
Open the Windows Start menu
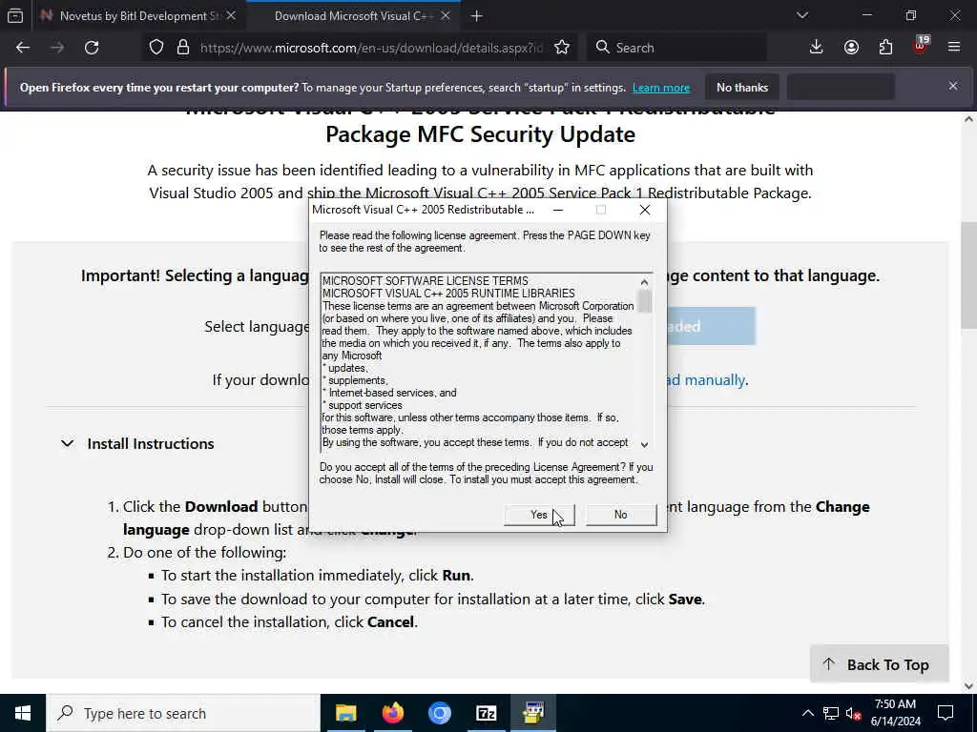[x=23, y=713]
